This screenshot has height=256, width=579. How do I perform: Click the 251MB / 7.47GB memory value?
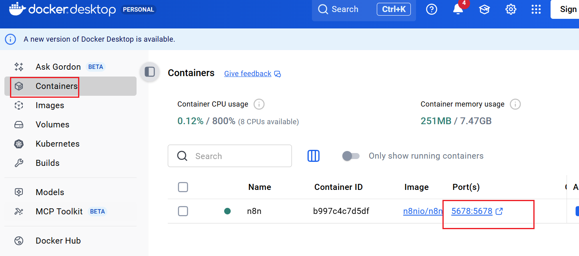pos(456,121)
